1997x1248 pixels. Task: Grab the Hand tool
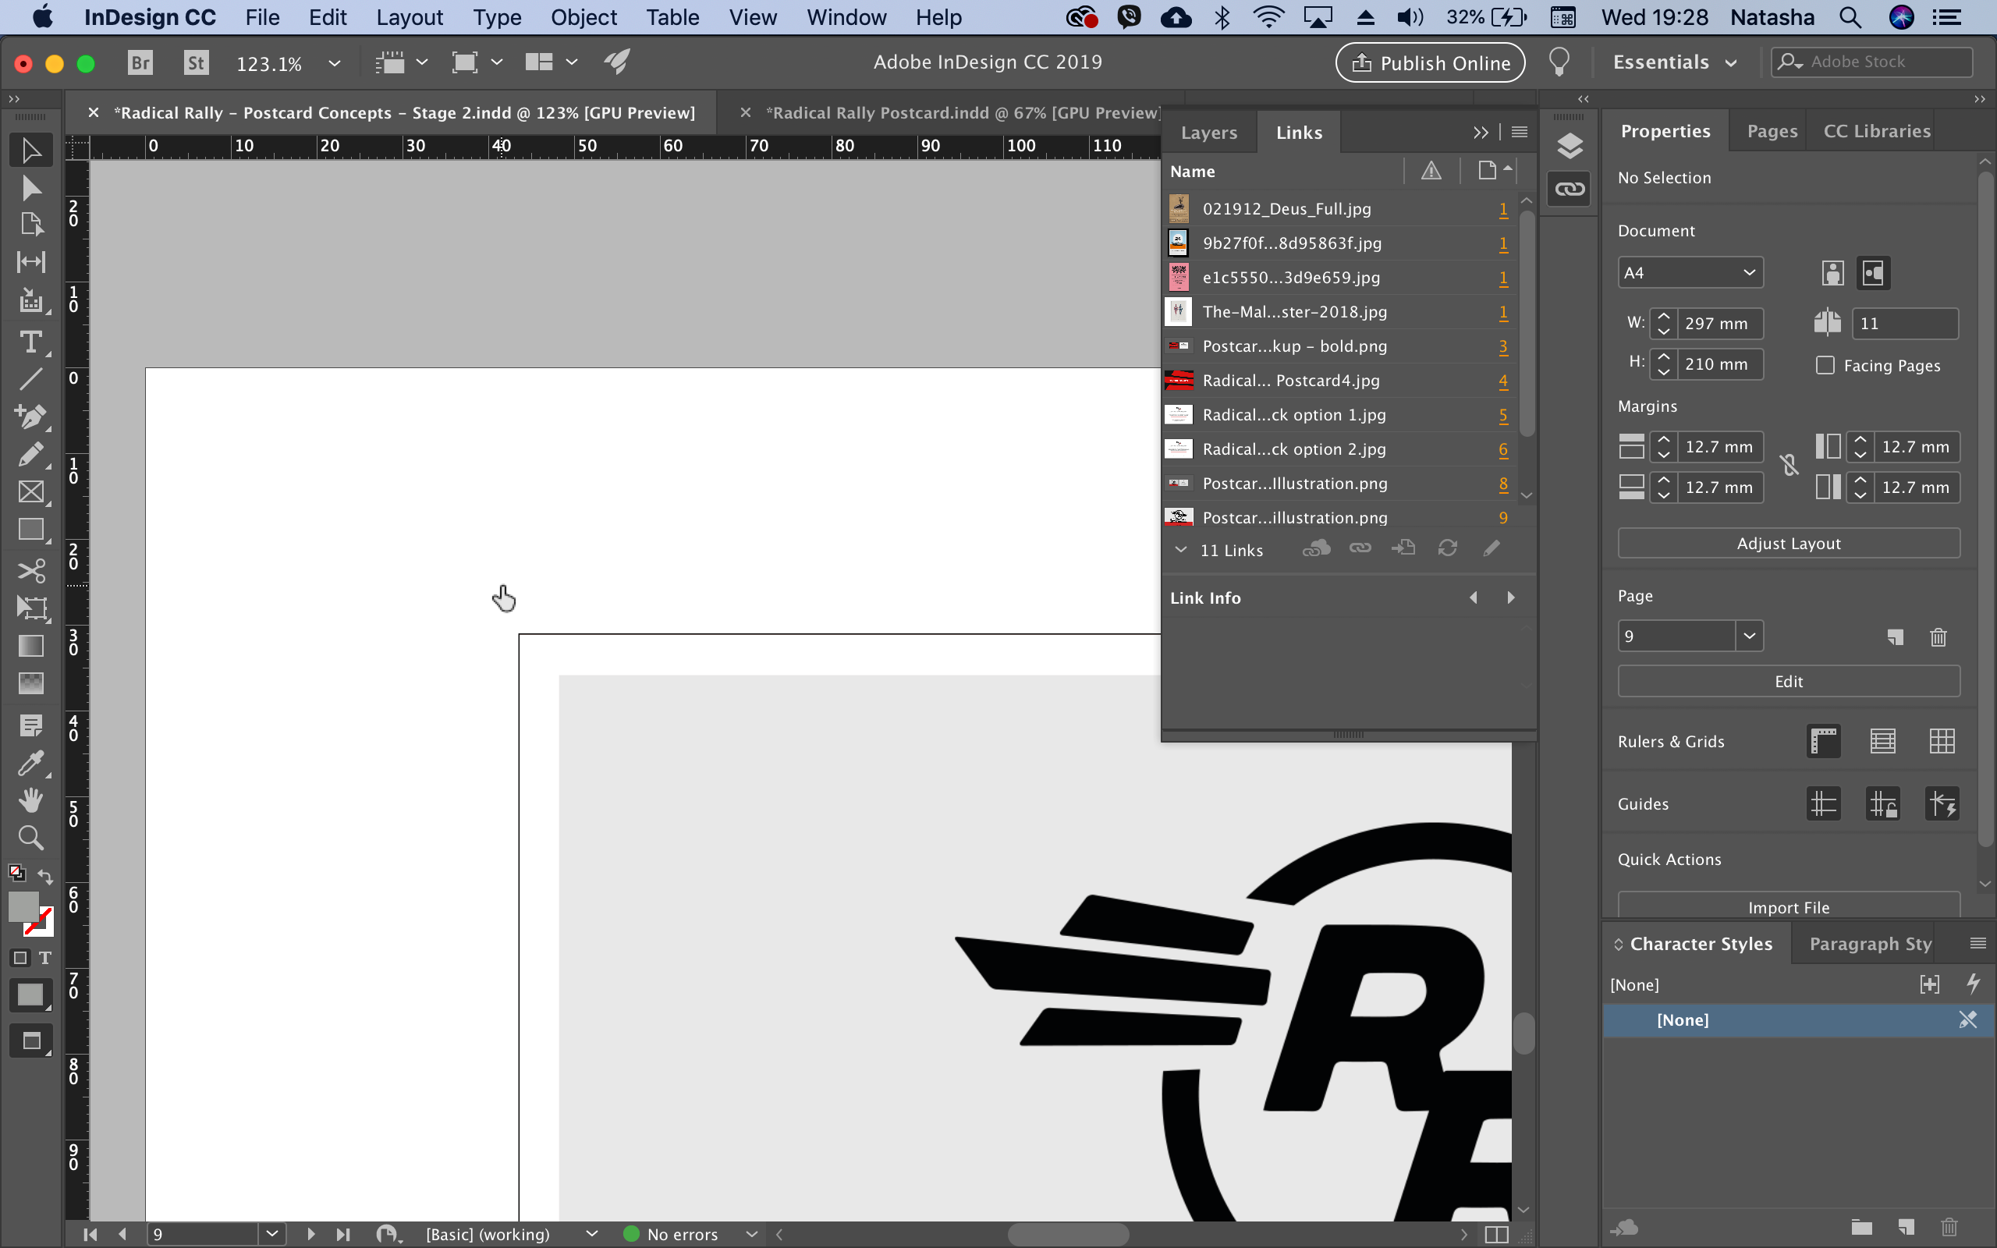pos(31,798)
